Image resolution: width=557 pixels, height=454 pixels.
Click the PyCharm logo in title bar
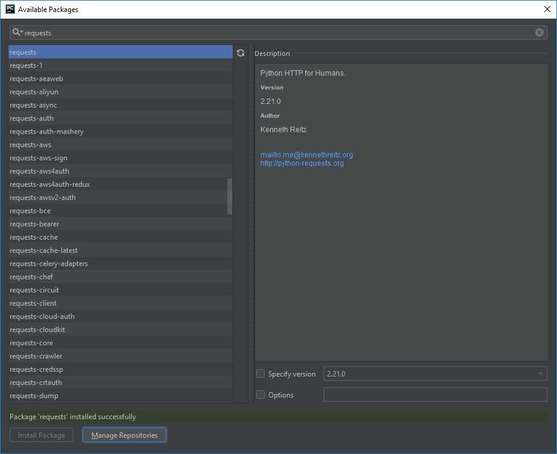tap(10, 9)
